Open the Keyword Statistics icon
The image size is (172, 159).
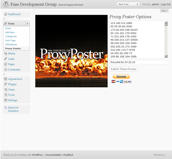(x=6, y=107)
